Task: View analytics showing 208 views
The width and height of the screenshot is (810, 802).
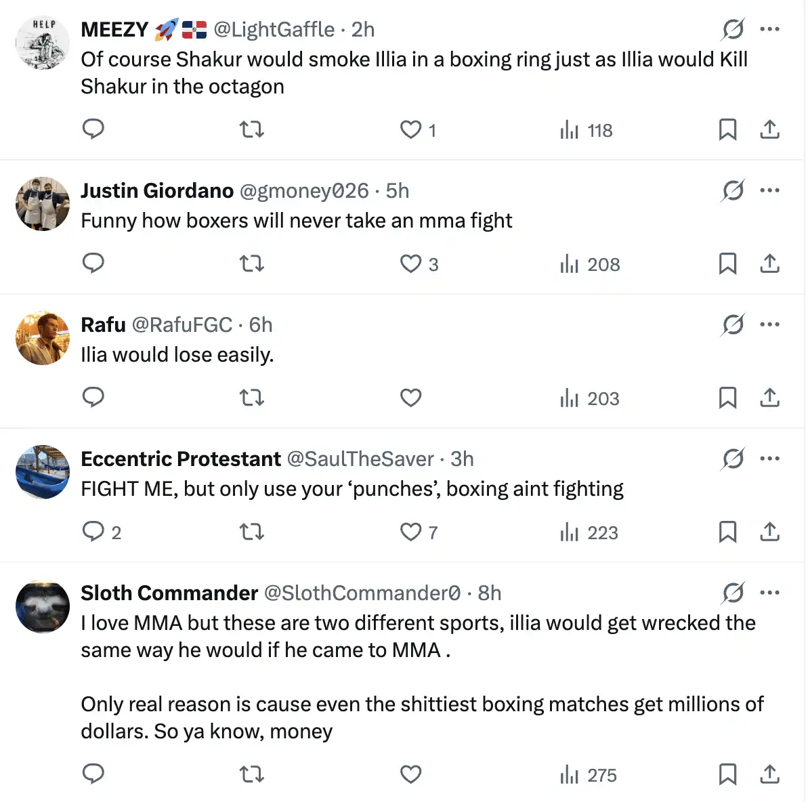Action: coord(589,264)
